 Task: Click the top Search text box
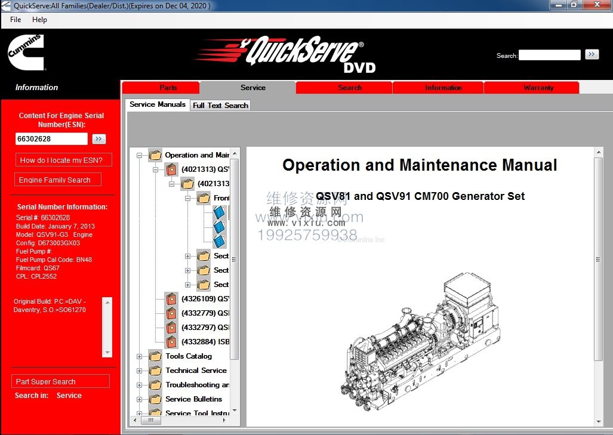tap(550, 55)
